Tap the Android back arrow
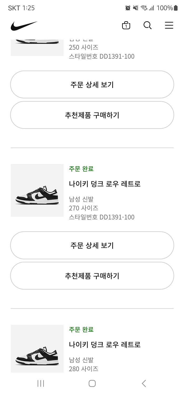The image size is (184, 394). (144, 383)
